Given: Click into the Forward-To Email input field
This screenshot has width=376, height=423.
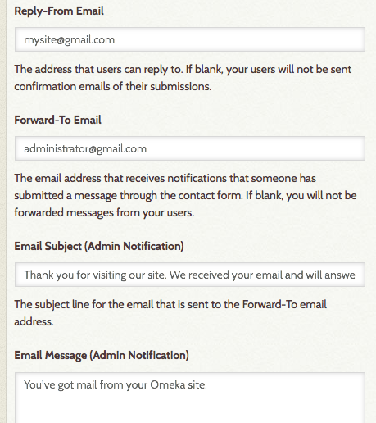Looking at the screenshot, I should pyautogui.click(x=190, y=148).
